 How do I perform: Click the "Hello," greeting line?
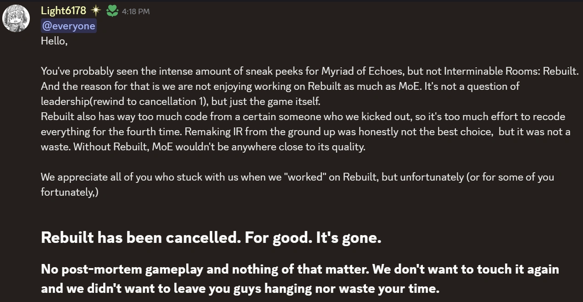pos(54,40)
